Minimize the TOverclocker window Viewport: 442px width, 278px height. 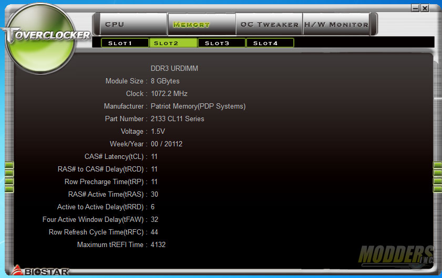coord(415,8)
